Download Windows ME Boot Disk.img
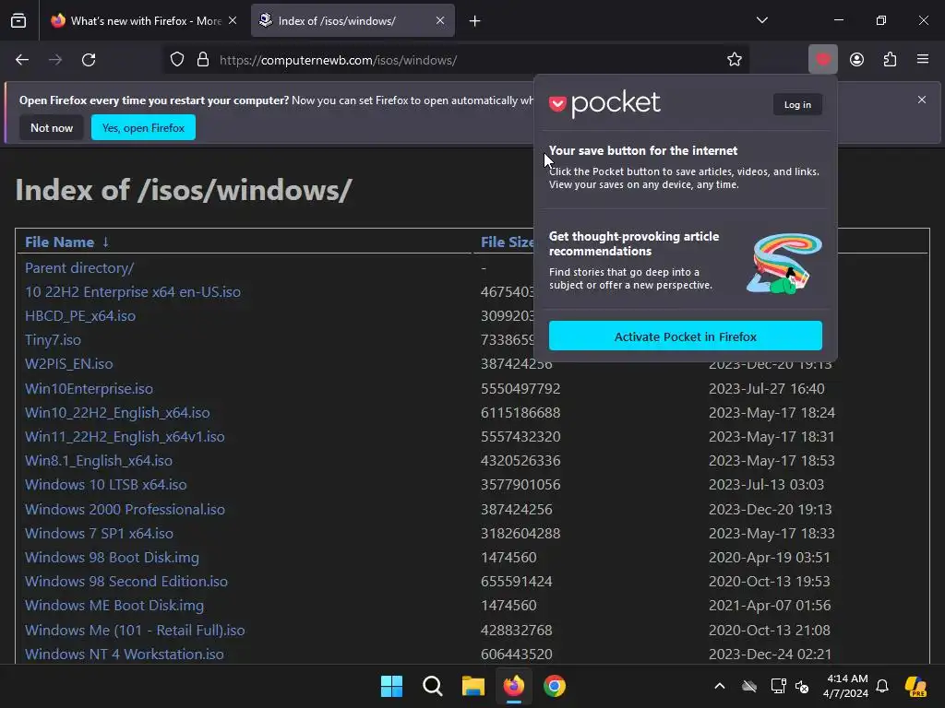 click(114, 606)
